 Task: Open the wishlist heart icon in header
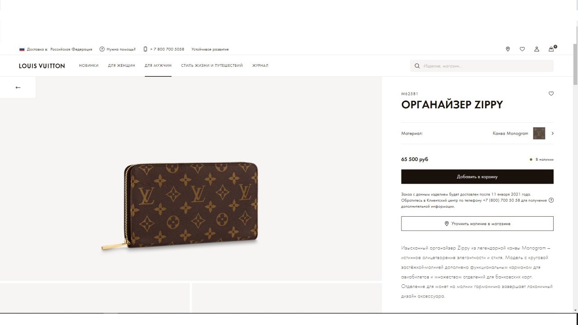522,49
